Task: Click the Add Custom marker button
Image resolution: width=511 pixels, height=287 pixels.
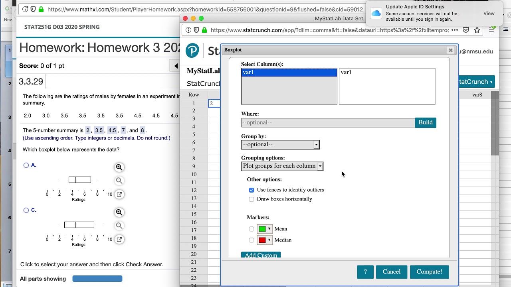Action: click(x=261, y=255)
